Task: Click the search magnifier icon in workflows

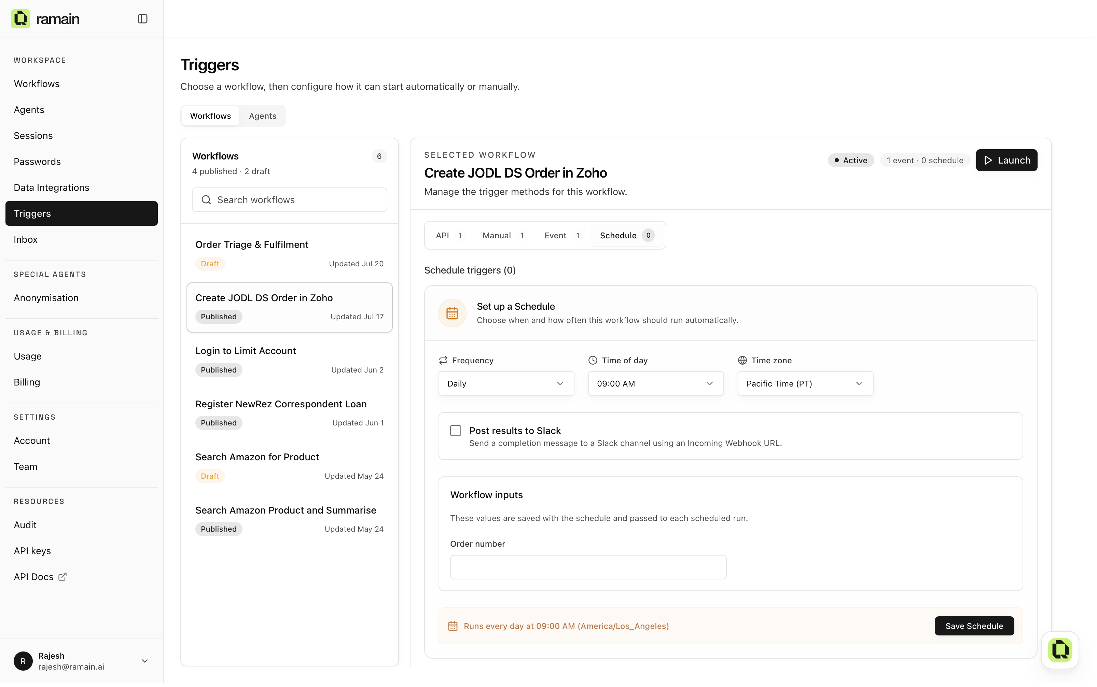Action: tap(206, 200)
